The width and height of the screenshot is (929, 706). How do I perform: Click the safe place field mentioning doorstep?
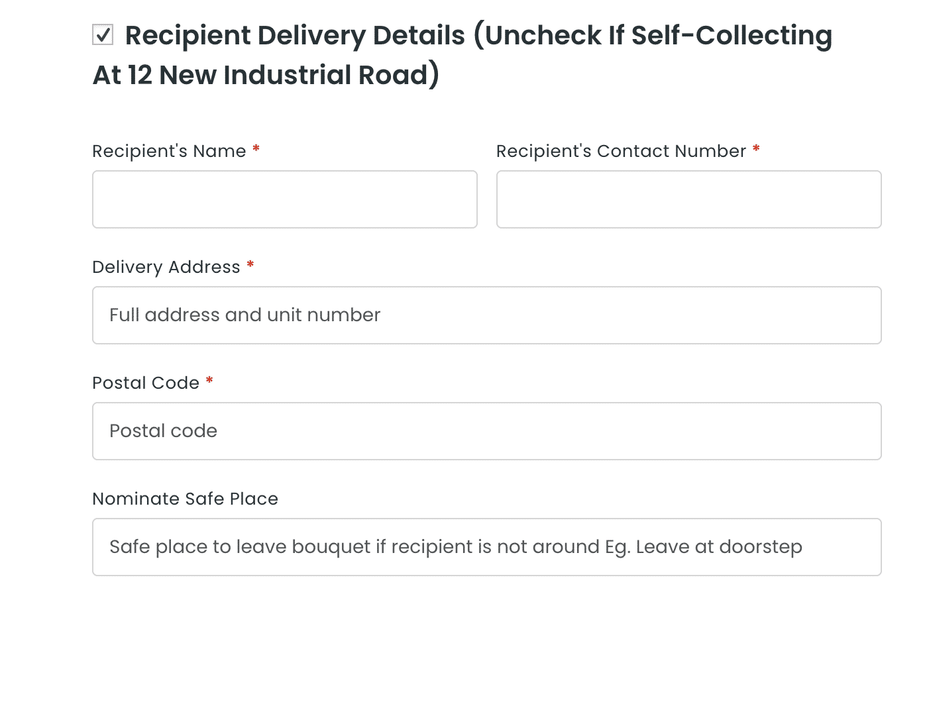pyautogui.click(x=486, y=546)
